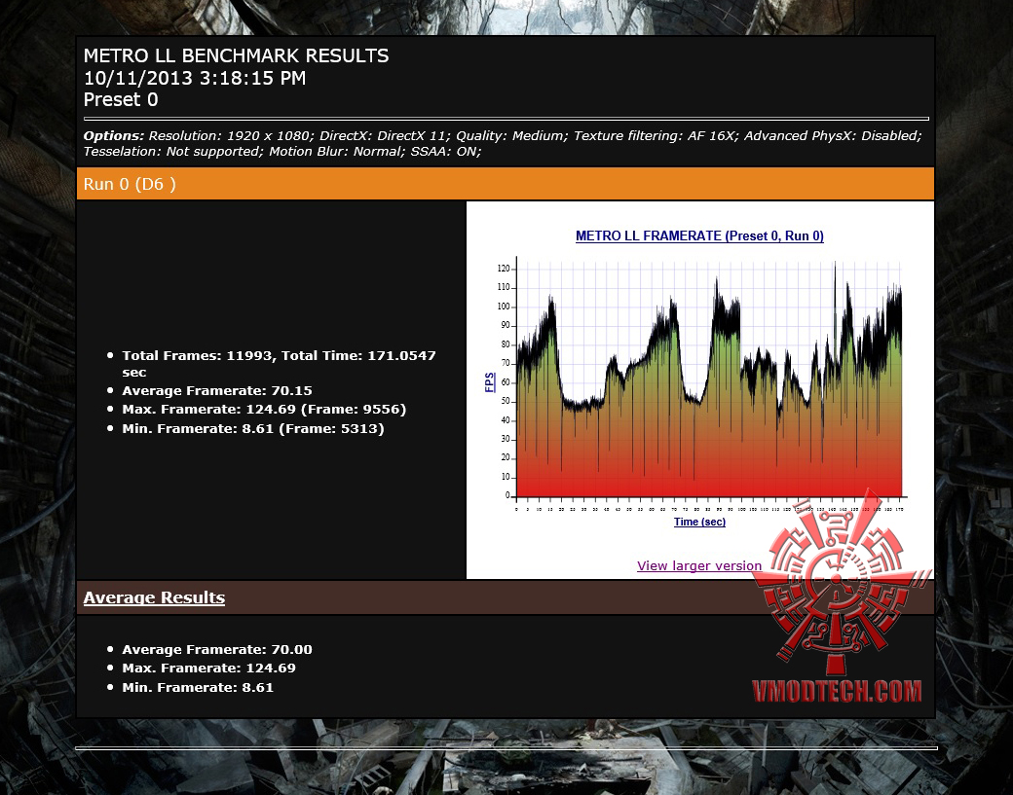
Task: Click Total Frames: 11993 line
Action: (x=279, y=363)
